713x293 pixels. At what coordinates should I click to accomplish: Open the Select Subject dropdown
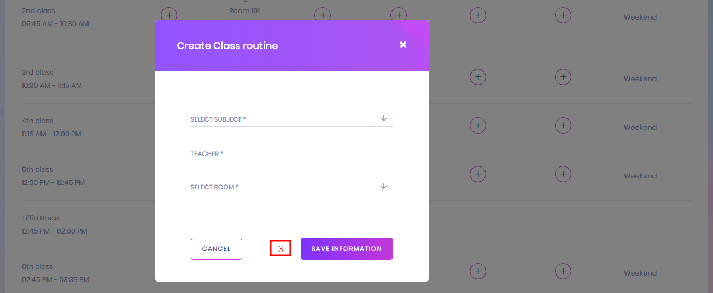tap(284, 119)
